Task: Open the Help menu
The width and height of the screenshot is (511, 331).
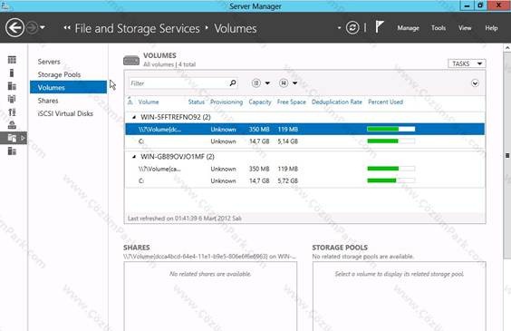Action: (491, 28)
